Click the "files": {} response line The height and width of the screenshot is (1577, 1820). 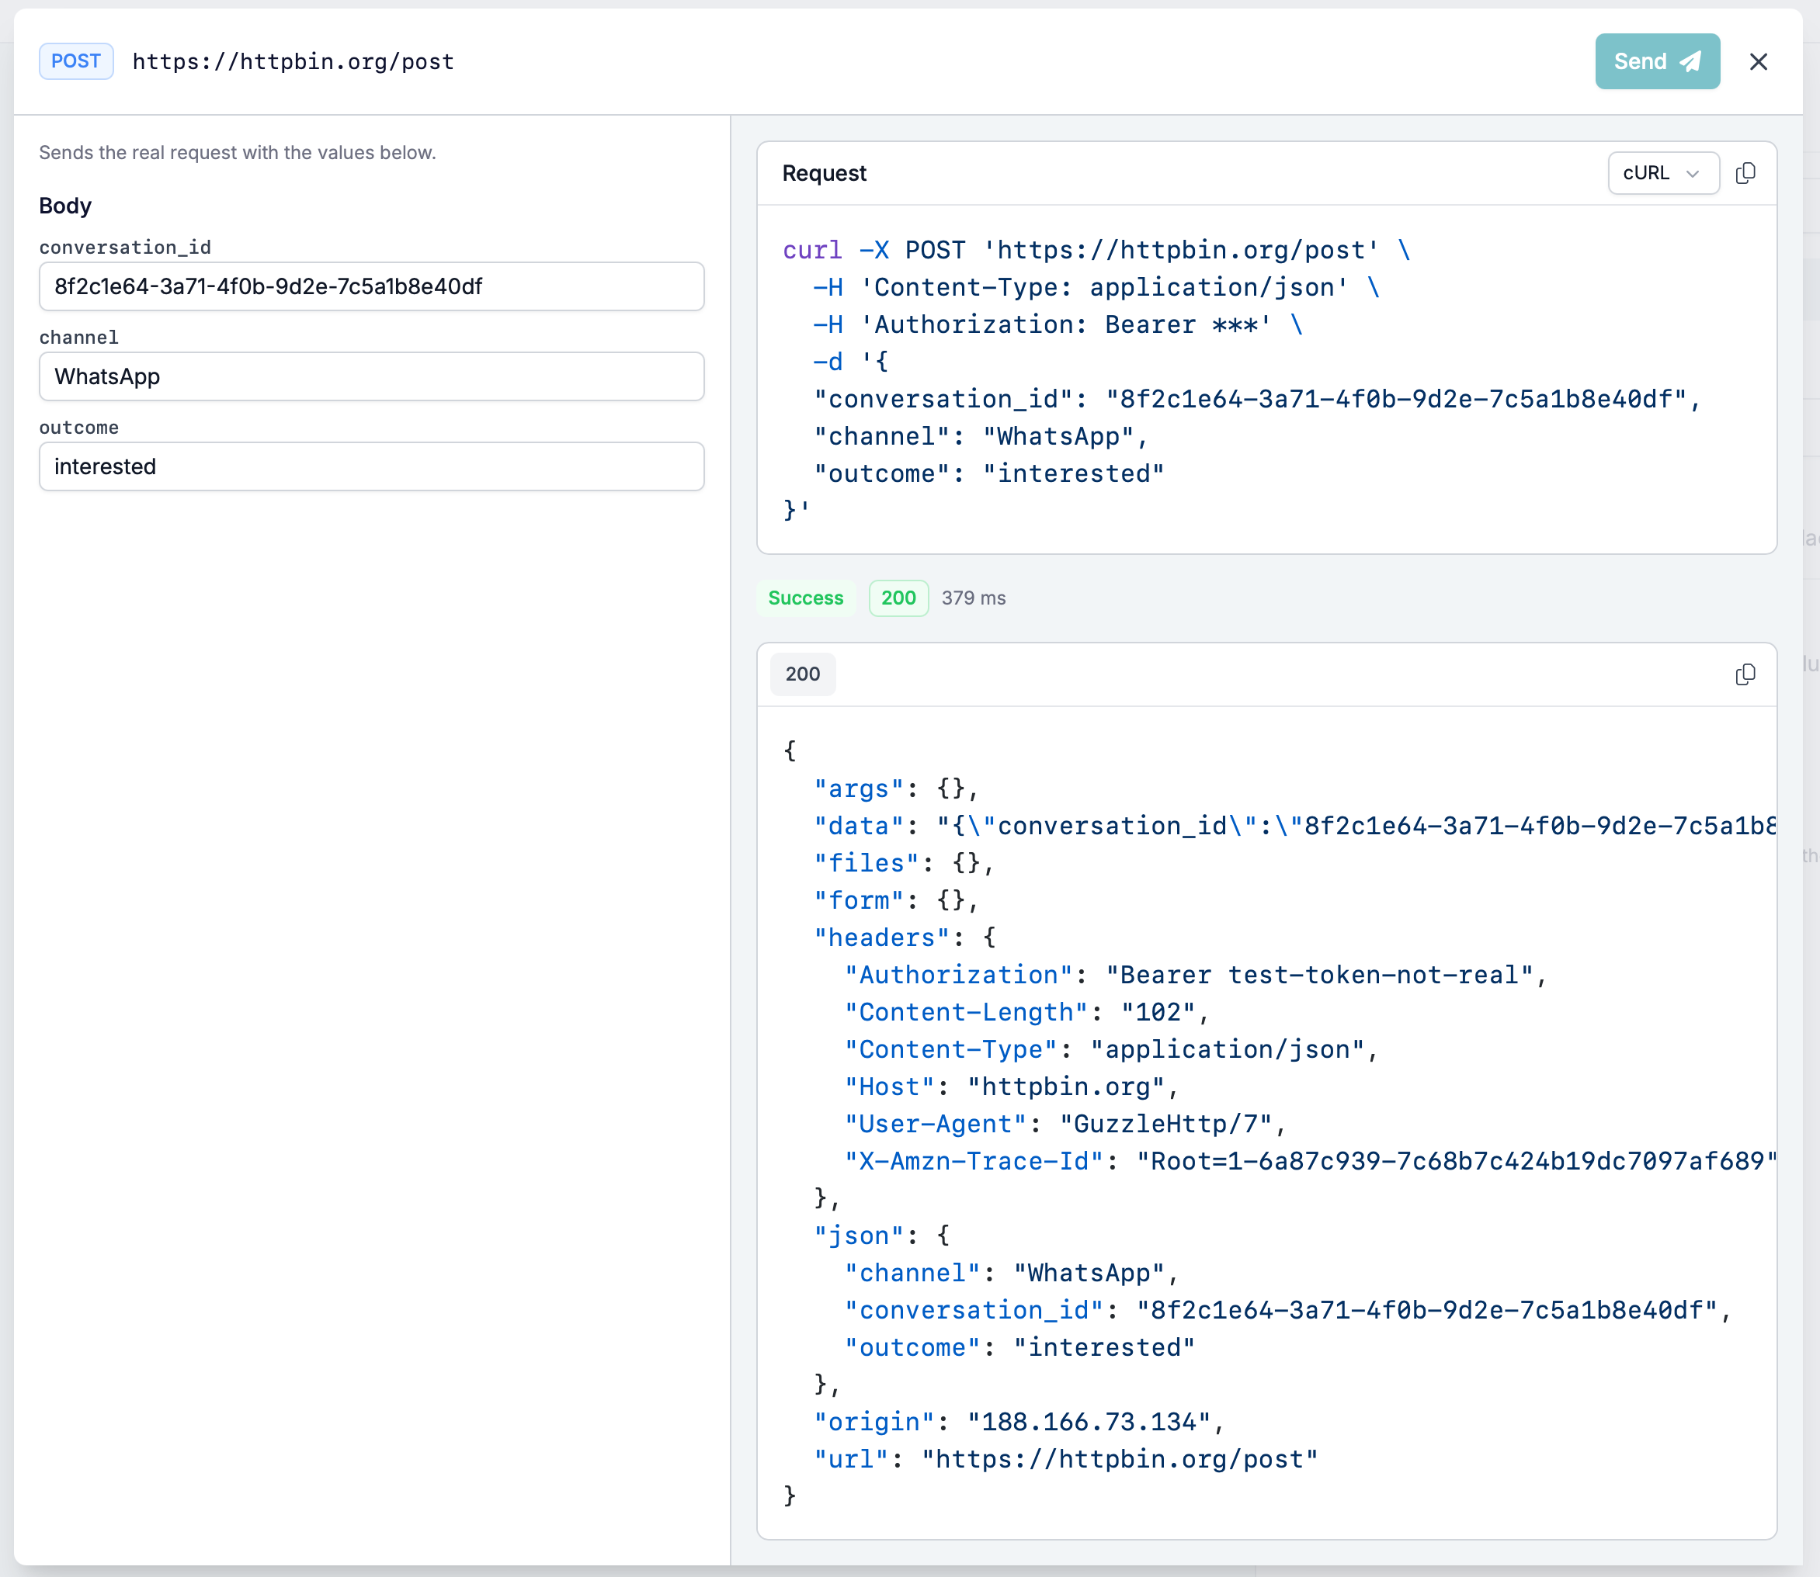903,863
